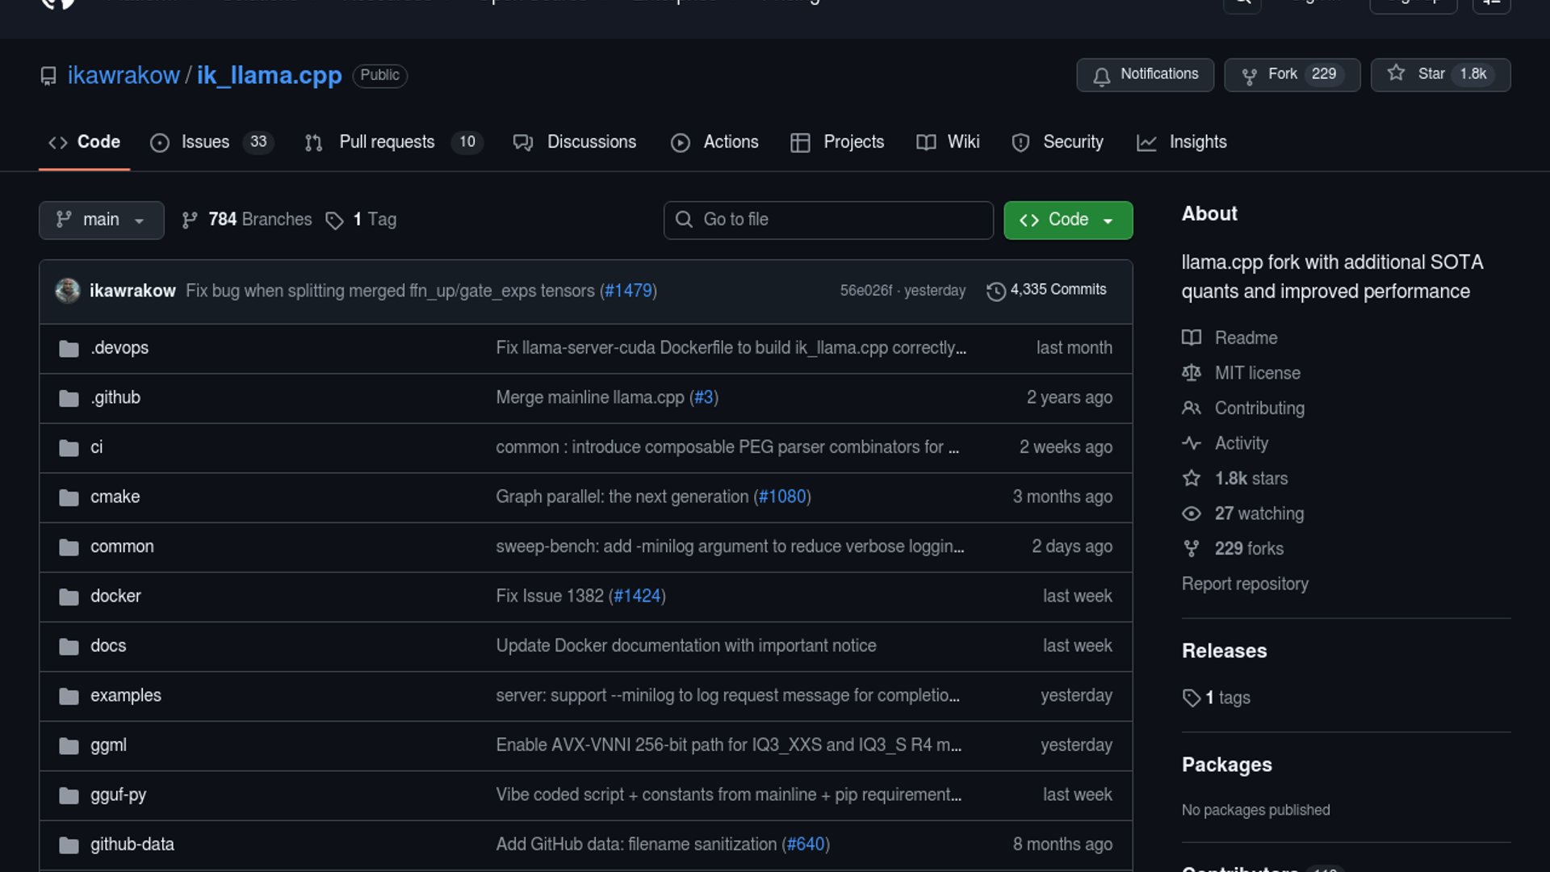Open the Discussions tab

click(591, 142)
